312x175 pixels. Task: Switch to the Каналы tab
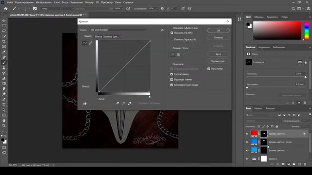[x=258, y=108]
